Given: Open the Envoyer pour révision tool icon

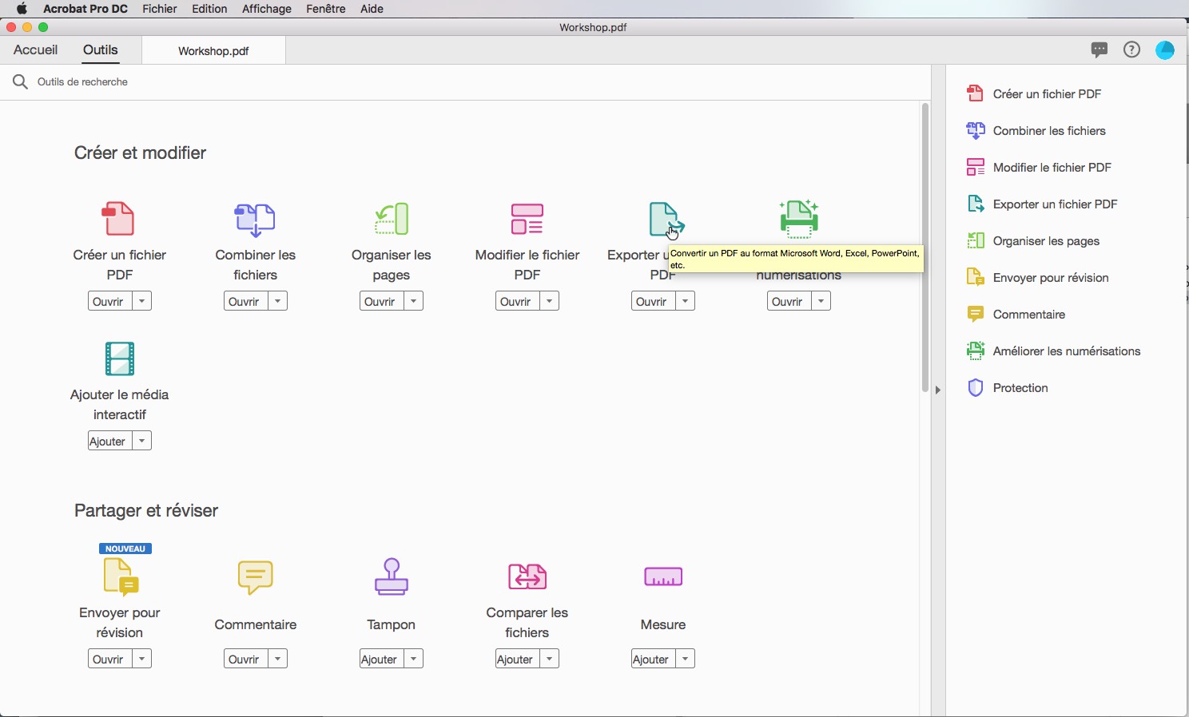Looking at the screenshot, I should coord(121,576).
